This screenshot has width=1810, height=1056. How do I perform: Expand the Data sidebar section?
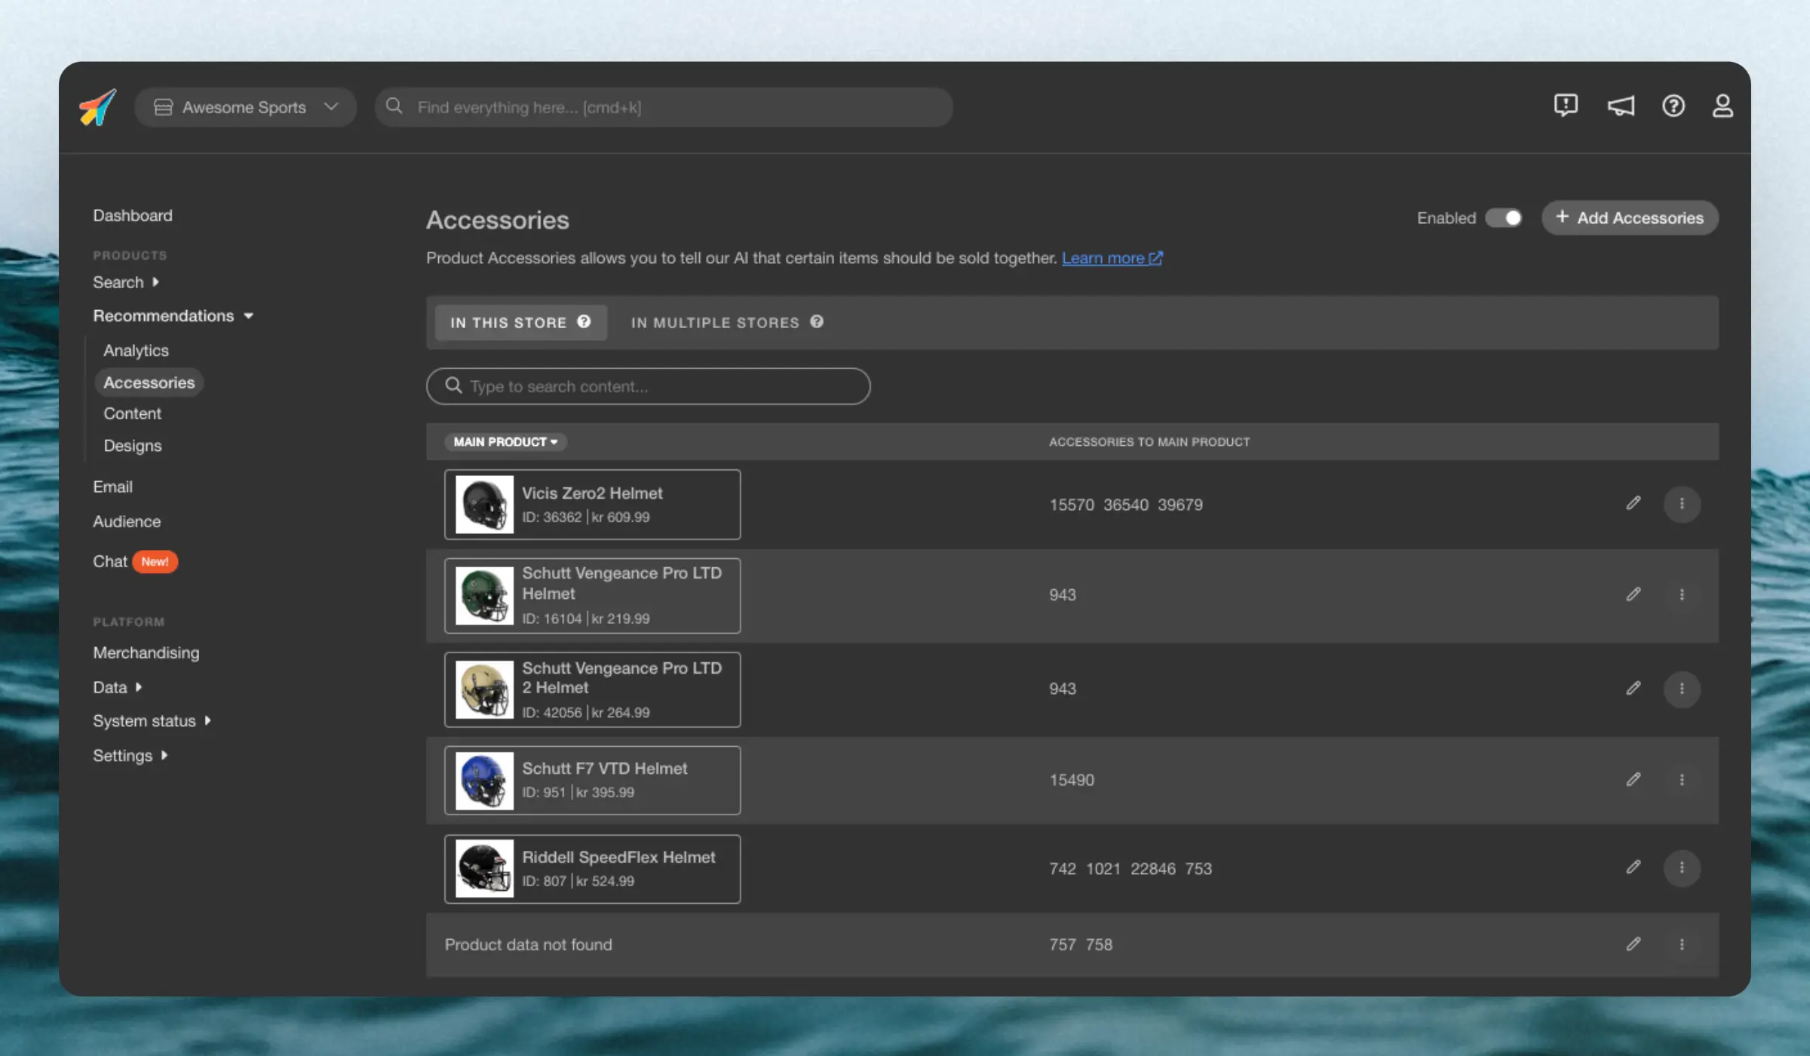point(117,687)
